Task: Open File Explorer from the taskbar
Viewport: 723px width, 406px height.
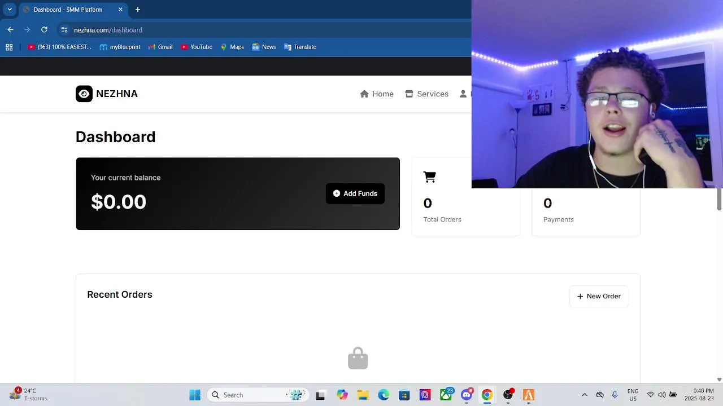Action: coord(363,395)
